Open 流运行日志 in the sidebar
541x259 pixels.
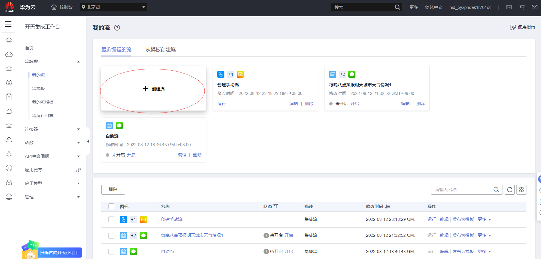(43, 116)
